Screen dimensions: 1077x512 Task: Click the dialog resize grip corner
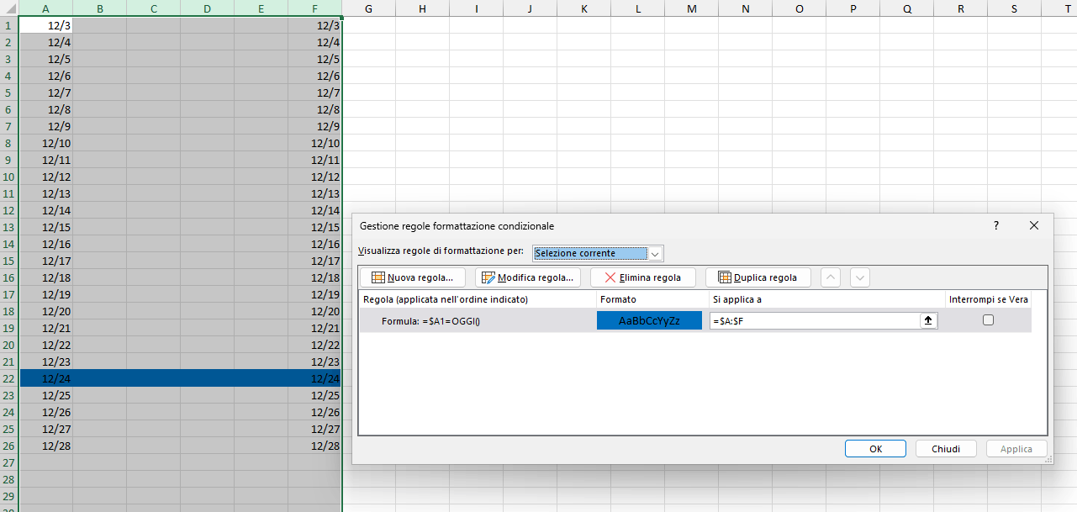point(1048,460)
